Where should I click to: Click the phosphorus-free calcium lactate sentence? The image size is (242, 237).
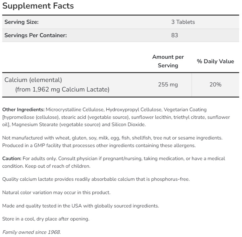coord(96,179)
